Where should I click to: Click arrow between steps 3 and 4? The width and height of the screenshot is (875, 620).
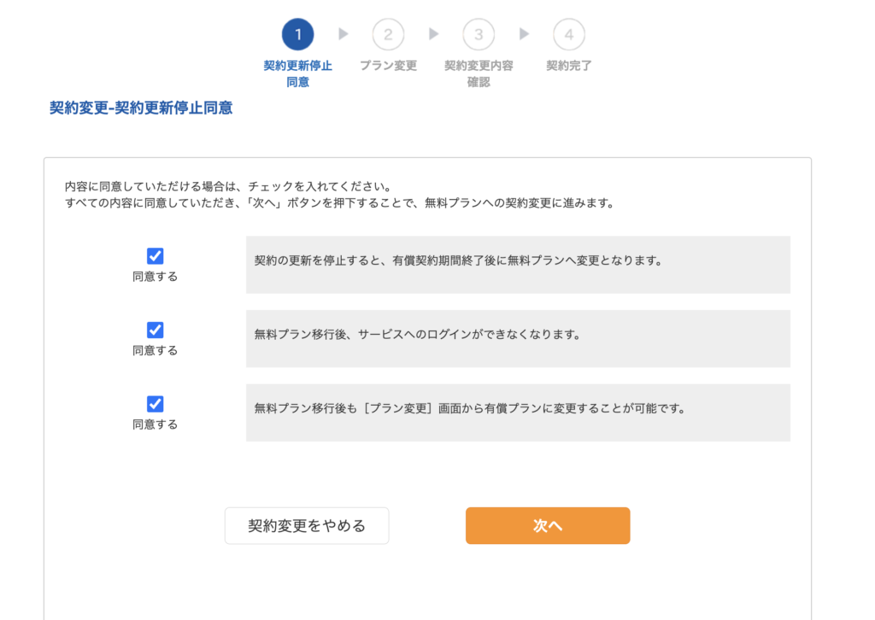524,34
